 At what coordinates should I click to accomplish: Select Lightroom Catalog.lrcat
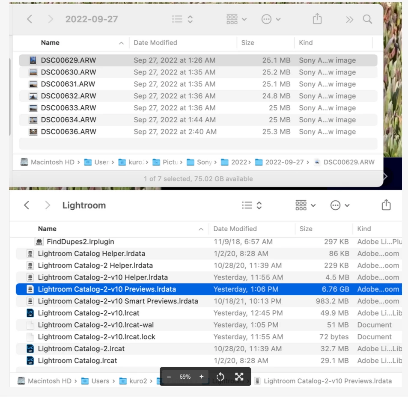[209, 361]
